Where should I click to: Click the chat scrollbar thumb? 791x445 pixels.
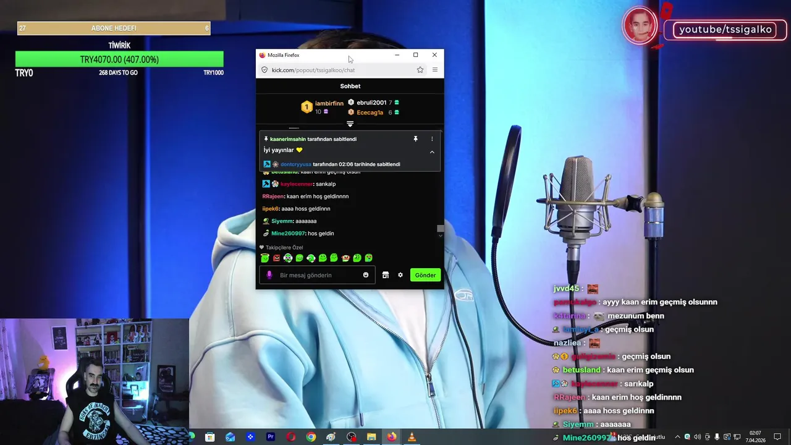tap(440, 229)
